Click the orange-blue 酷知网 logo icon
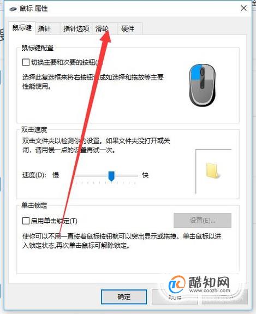 (x=177, y=285)
